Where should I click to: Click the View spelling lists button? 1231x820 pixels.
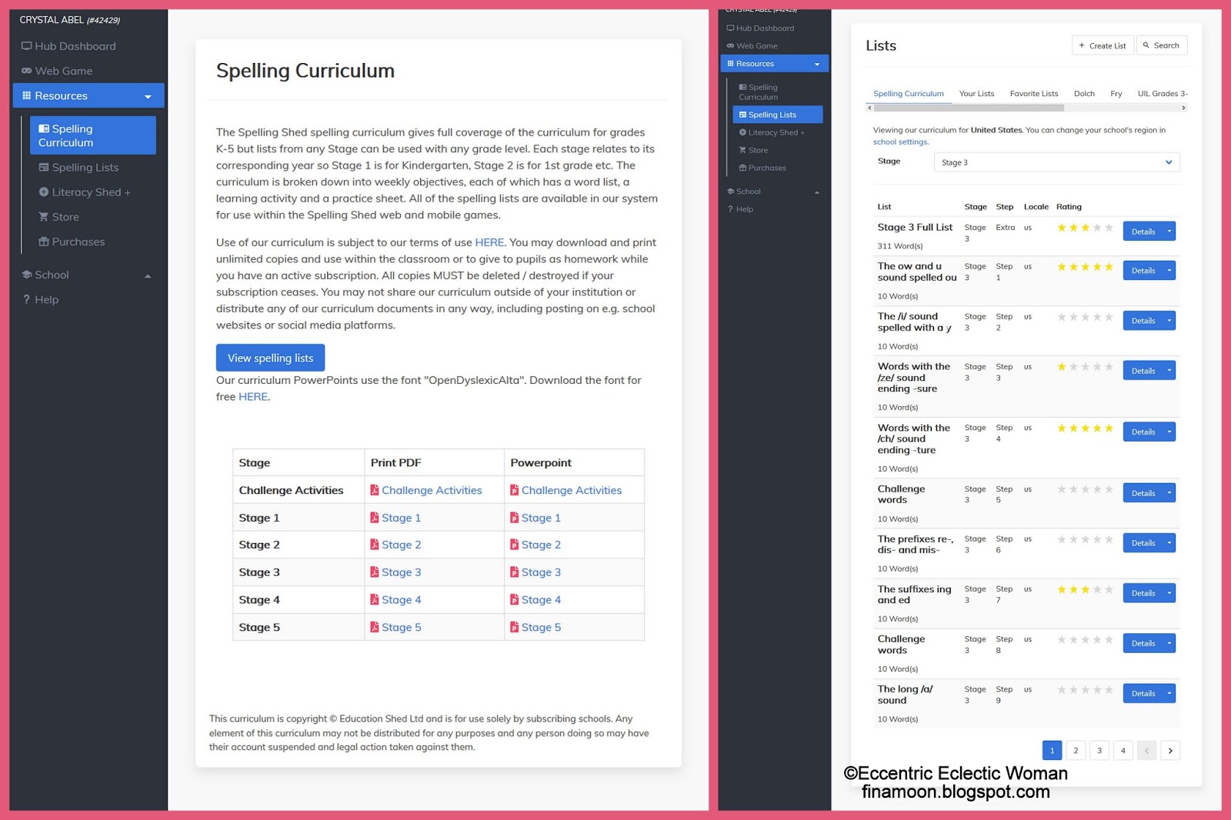tap(270, 358)
